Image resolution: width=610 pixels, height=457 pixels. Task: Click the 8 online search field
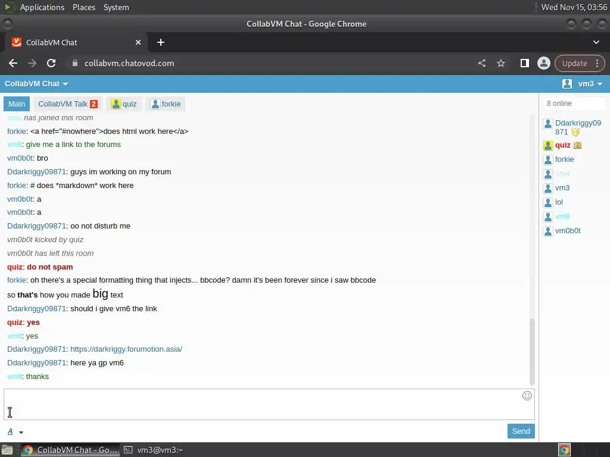tap(574, 104)
